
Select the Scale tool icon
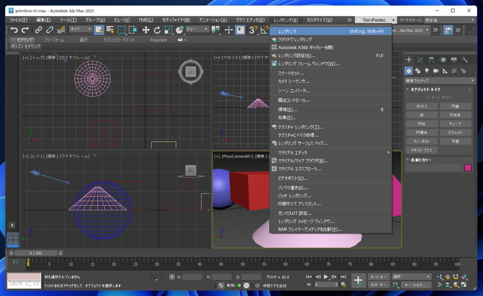[168, 30]
